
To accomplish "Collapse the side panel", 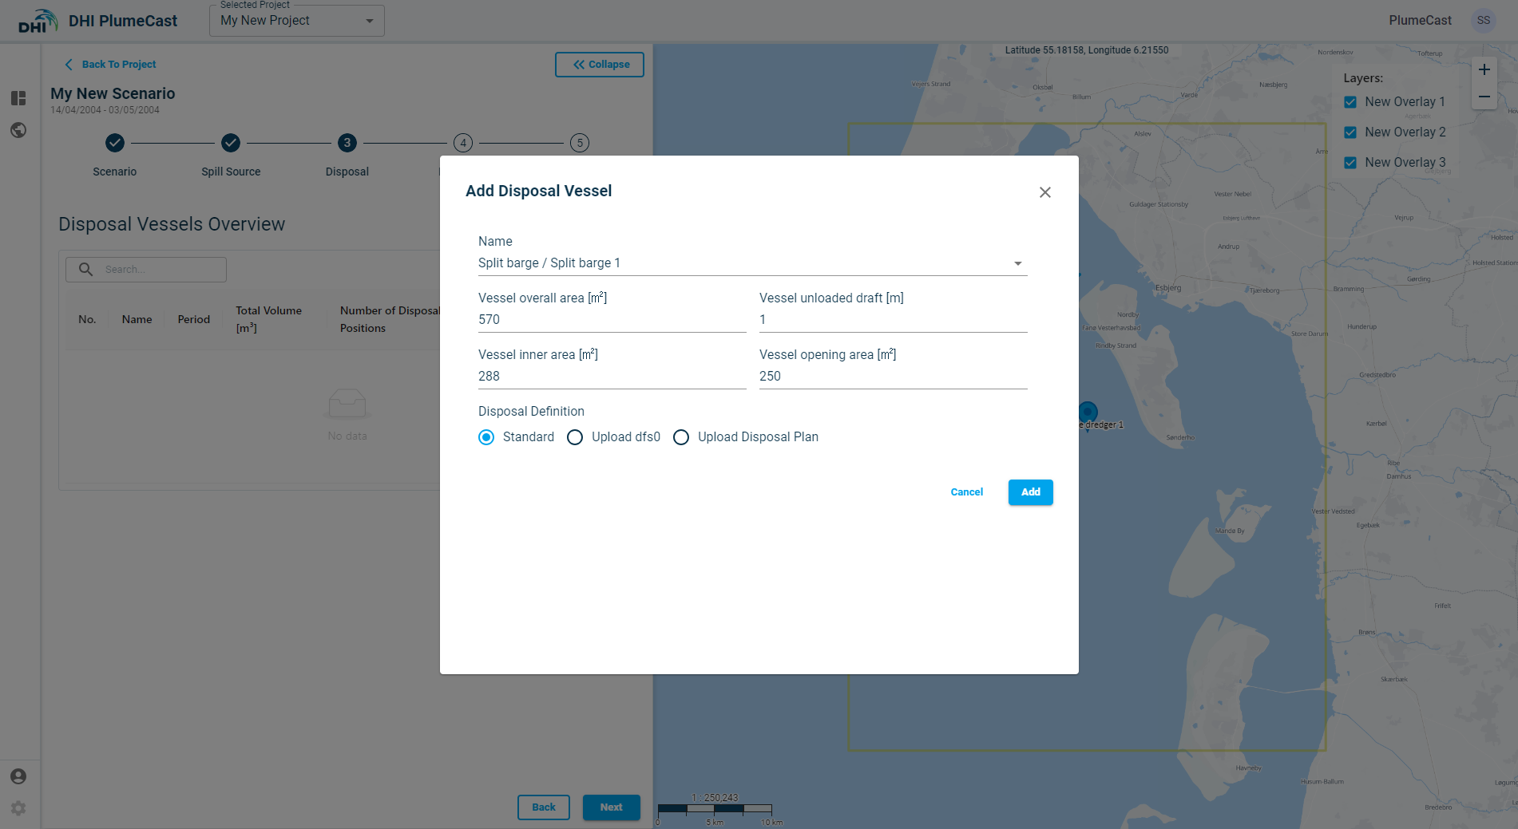I will pyautogui.click(x=599, y=65).
